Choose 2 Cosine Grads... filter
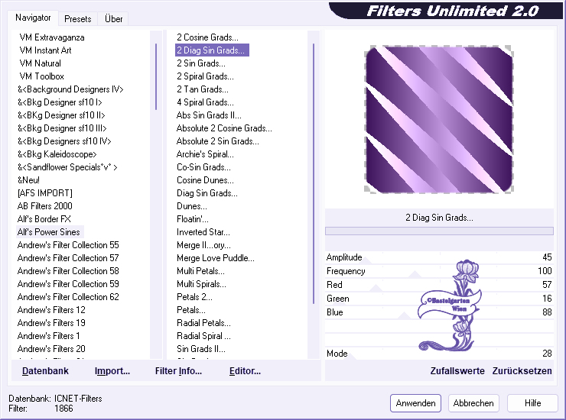The height and width of the screenshot is (420, 566). pyautogui.click(x=207, y=37)
